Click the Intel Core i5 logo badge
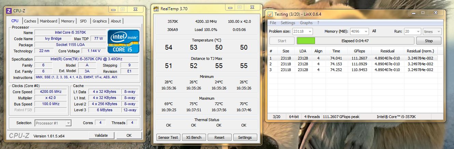Viewport: 454px width, 149px height. (x=124, y=41)
